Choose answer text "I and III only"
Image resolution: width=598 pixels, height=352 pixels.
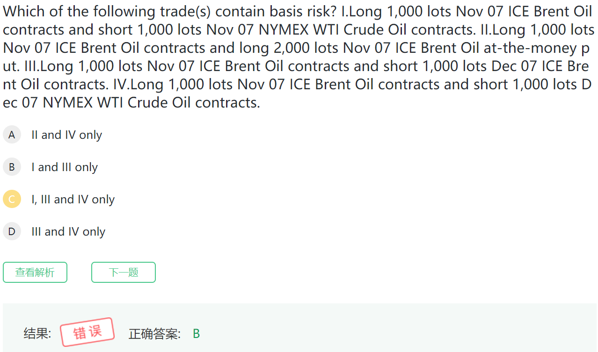pyautogui.click(x=65, y=167)
